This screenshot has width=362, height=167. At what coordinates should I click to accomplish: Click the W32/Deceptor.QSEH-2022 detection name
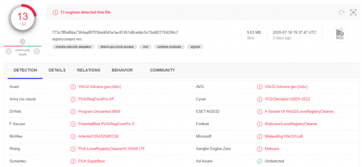(287, 99)
